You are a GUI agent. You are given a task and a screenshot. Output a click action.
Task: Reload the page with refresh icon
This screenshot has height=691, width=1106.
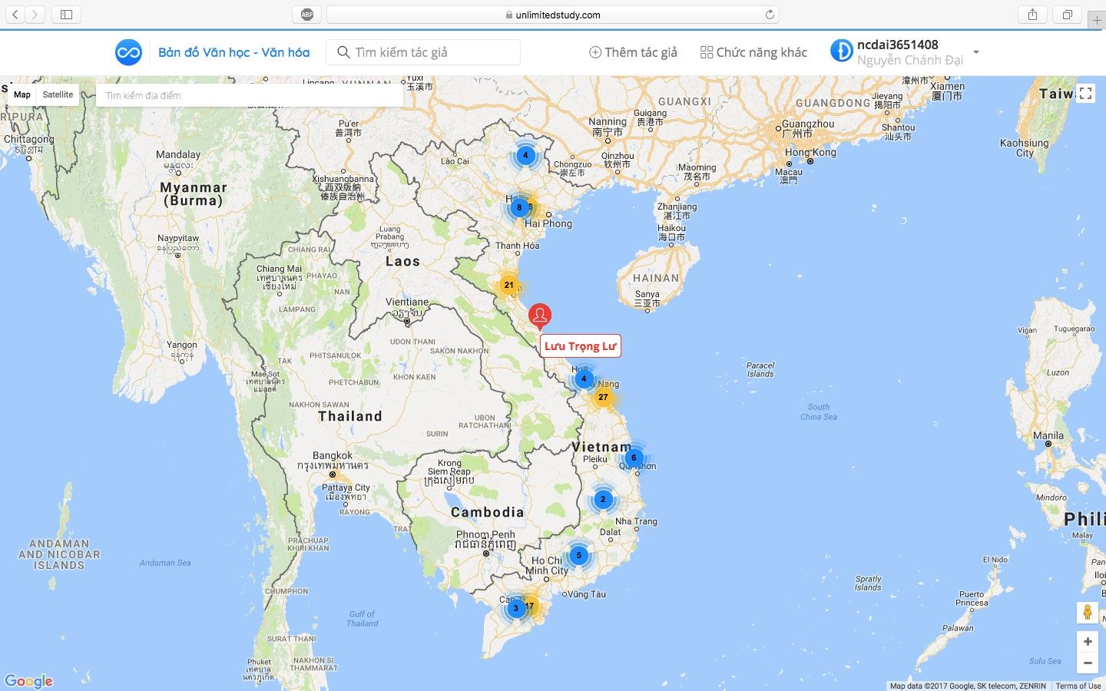(x=770, y=15)
